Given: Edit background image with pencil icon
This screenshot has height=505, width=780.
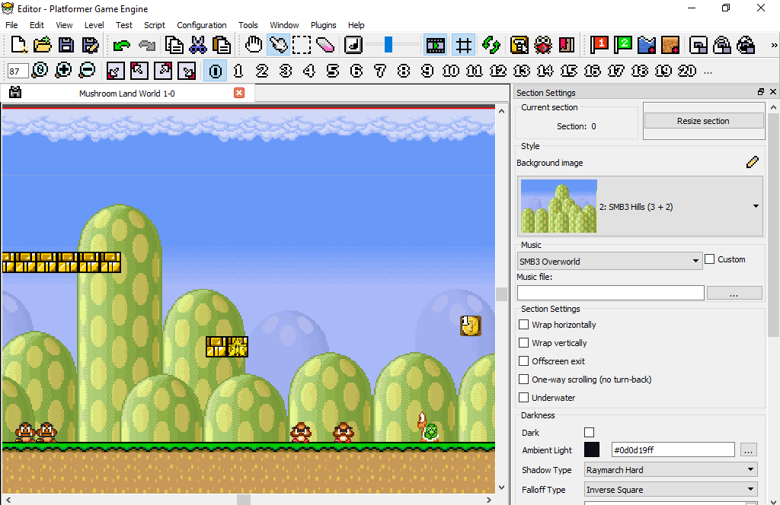Looking at the screenshot, I should tap(752, 162).
